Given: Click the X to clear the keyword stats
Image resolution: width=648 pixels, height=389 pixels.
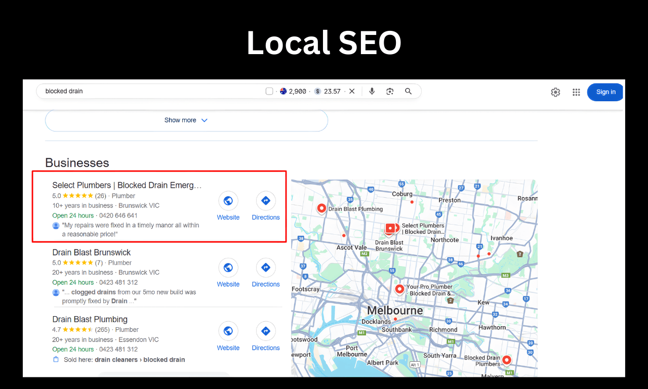Looking at the screenshot, I should pyautogui.click(x=352, y=91).
